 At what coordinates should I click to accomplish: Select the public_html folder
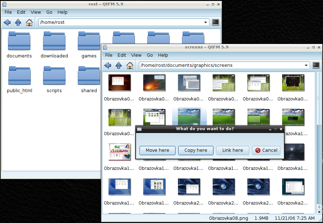pyautogui.click(x=20, y=80)
